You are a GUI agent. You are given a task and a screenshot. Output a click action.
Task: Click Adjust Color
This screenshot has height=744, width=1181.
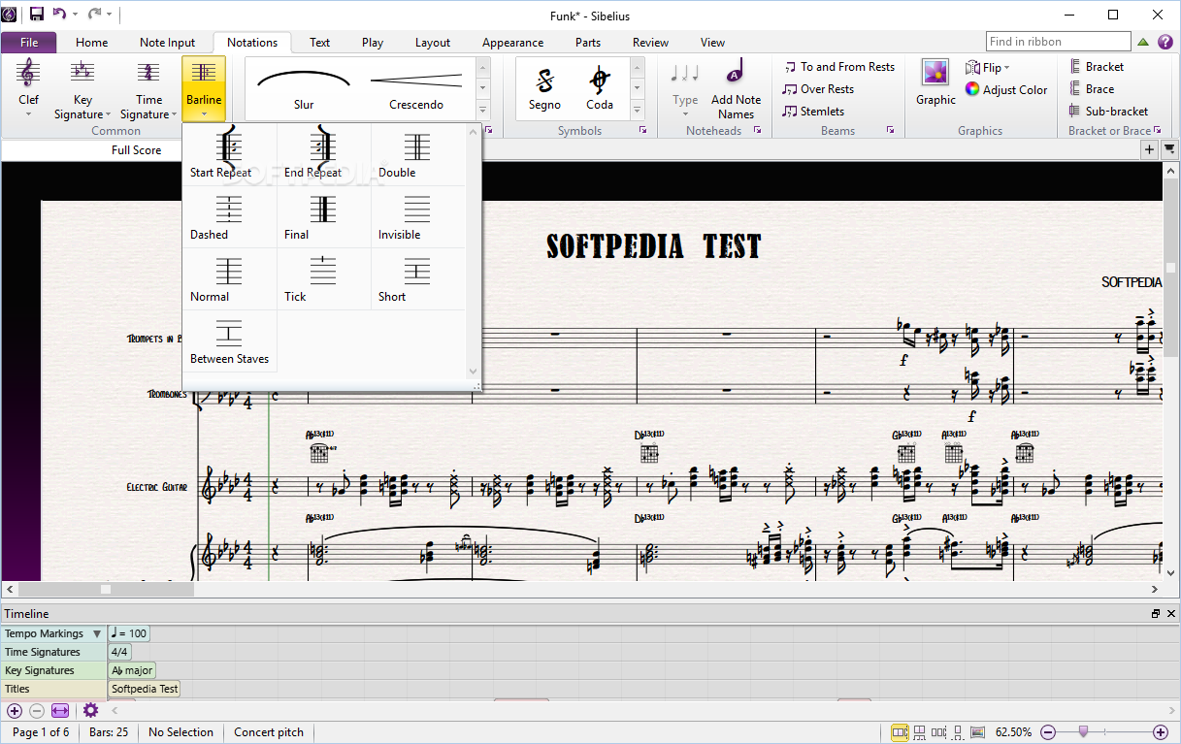point(1006,90)
